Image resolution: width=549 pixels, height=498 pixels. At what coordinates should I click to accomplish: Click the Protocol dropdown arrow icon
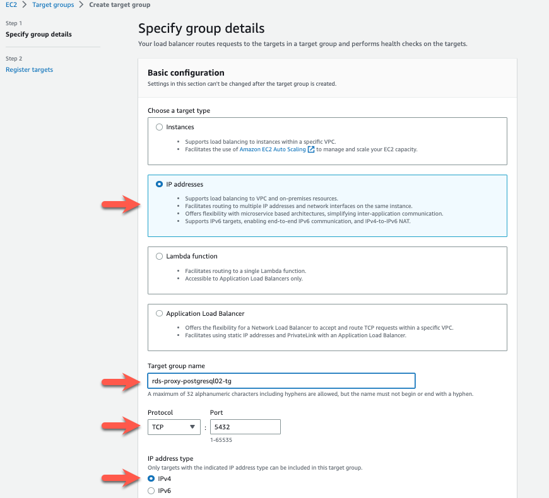click(x=192, y=427)
